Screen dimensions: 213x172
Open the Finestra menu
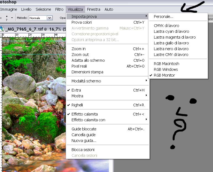tap(93, 9)
